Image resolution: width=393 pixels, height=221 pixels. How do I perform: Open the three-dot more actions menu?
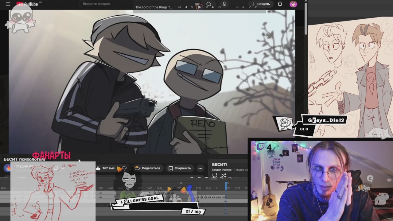coord(200,168)
